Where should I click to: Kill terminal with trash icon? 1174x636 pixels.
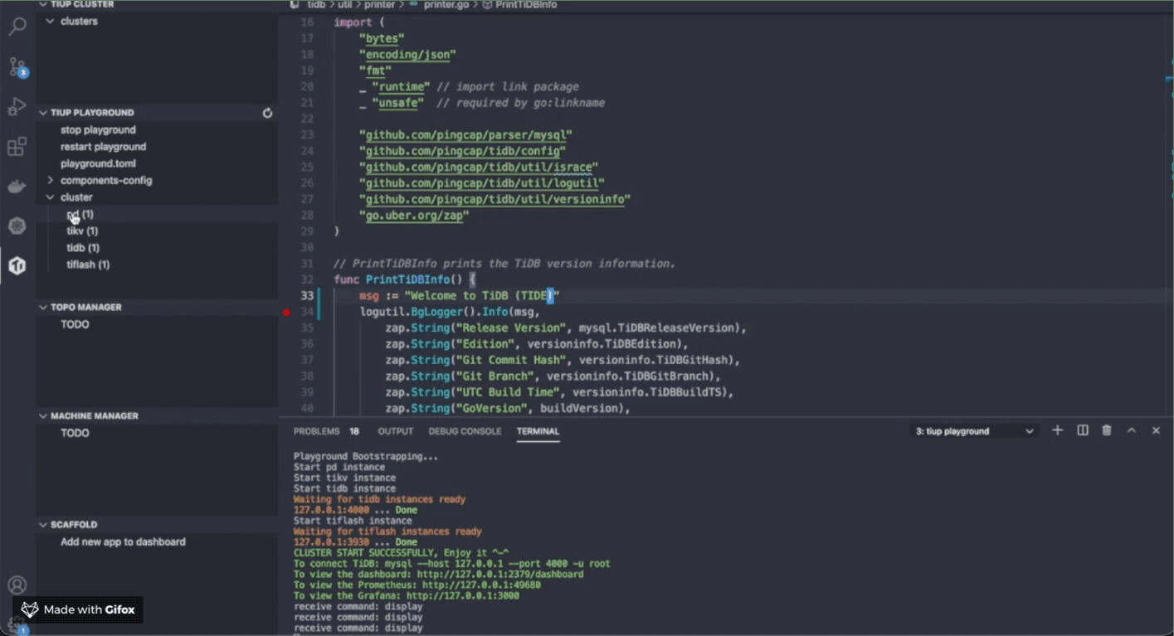point(1106,430)
